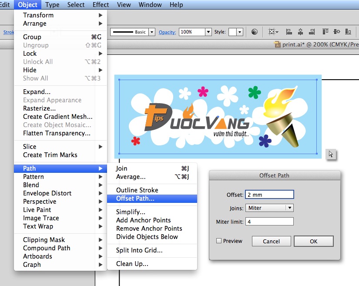Click Vertical Align Bottom icon
The height and width of the screenshot is (286, 359).
pos(348,32)
